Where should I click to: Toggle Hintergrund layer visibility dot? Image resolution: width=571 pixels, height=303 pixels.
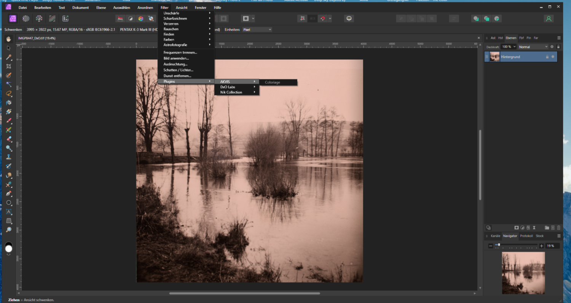point(553,57)
